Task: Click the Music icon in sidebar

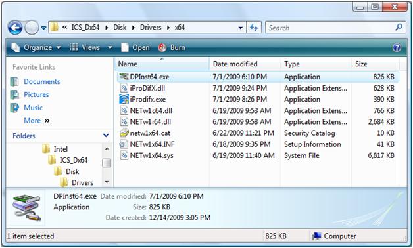Action: [x=14, y=108]
